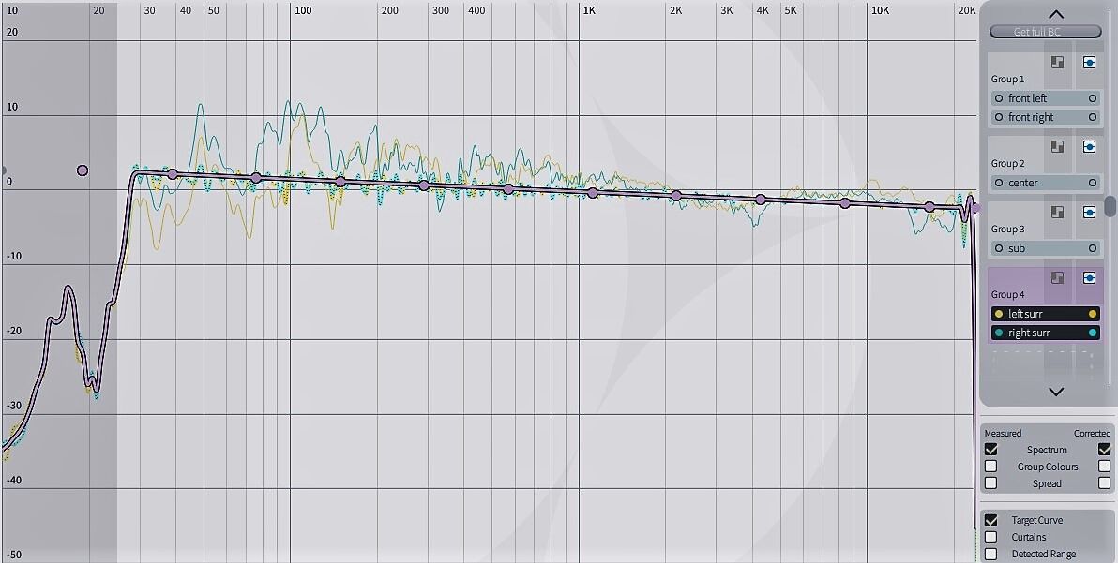Uncheck Corrected Spectrum checkbox
This screenshot has width=1118, height=563.
[1105, 450]
